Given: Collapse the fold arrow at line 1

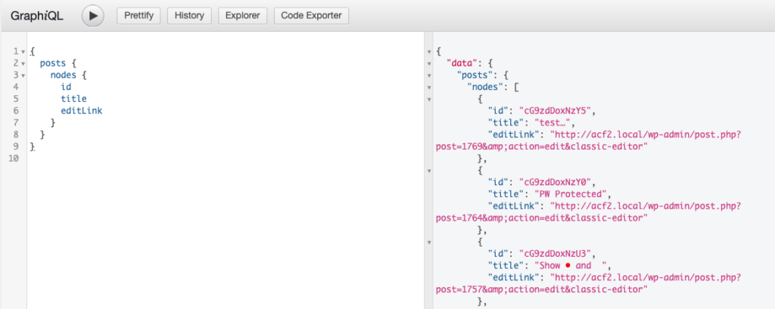Looking at the screenshot, I should 23,51.
